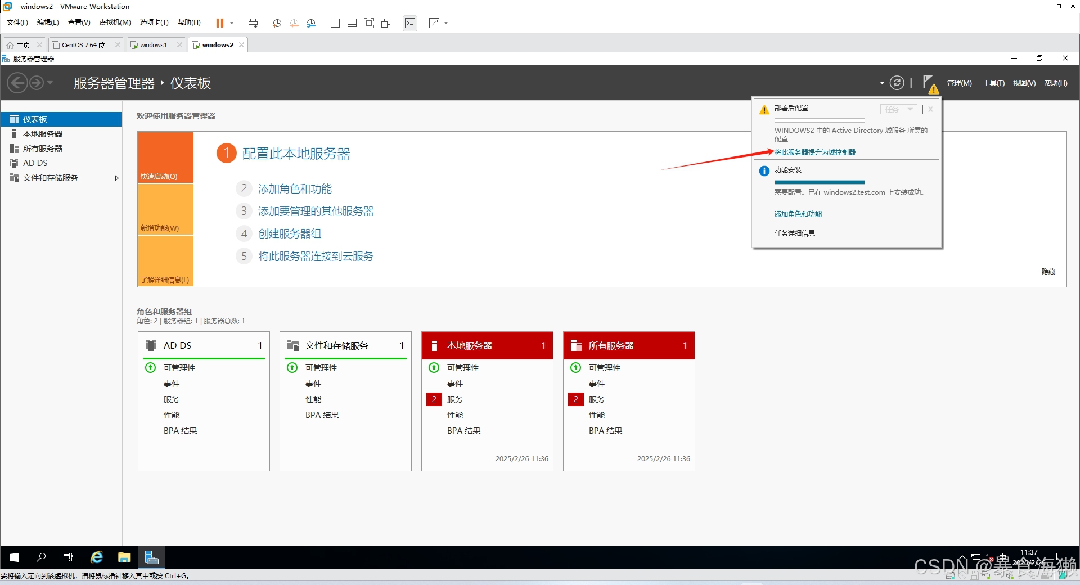Open the VMware 查看(V) menu

coord(79,22)
